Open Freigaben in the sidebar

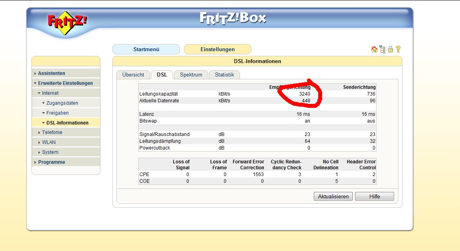pos(58,113)
